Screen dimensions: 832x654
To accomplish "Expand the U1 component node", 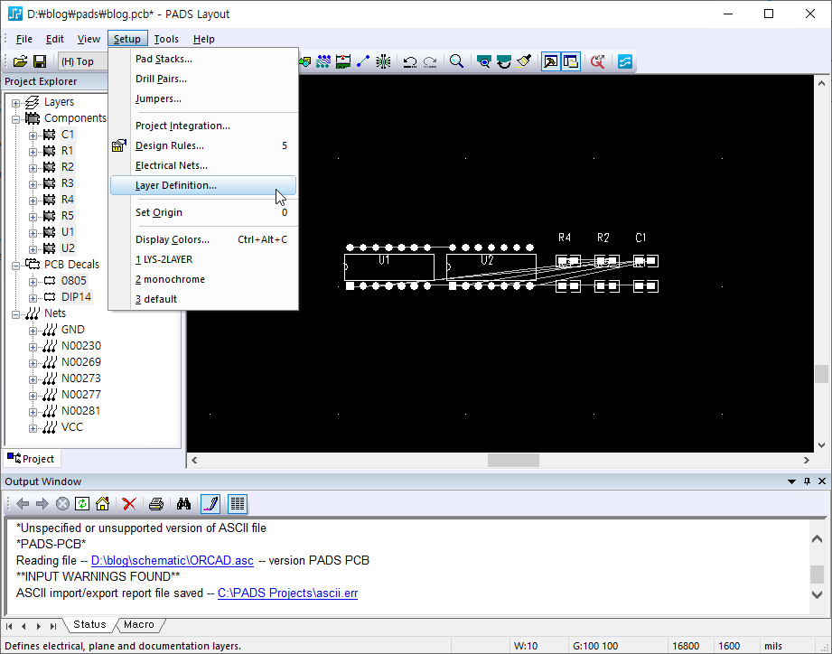I will [x=33, y=233].
